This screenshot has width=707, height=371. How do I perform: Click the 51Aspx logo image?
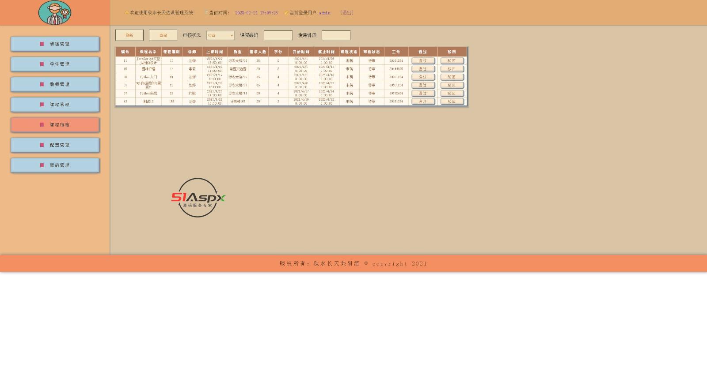point(198,198)
